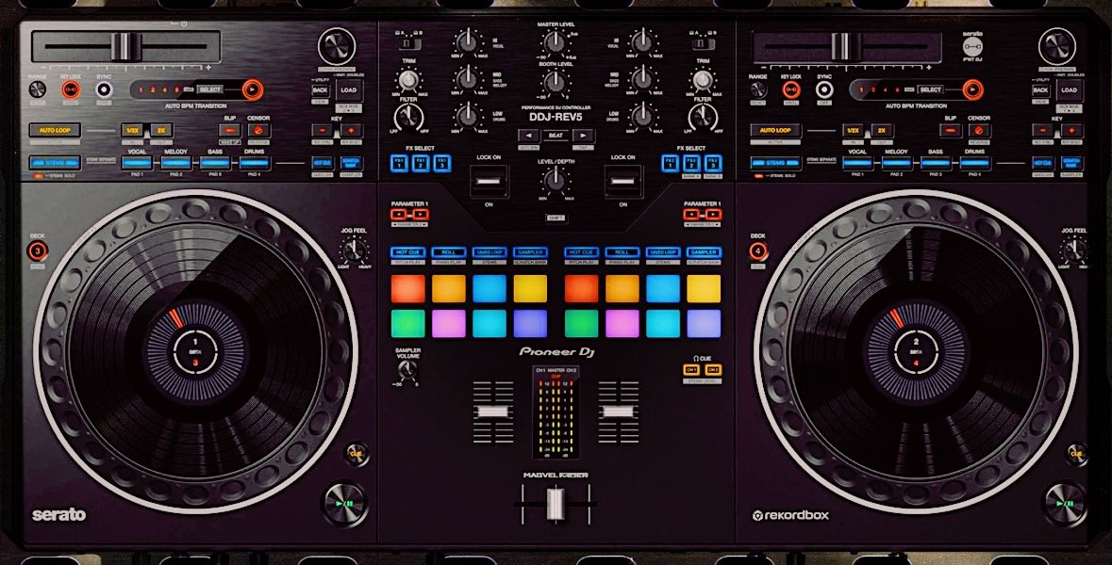Screen dimensions: 1112x565
Task: Flip the right Lock On effect lever
Action: pos(622,181)
